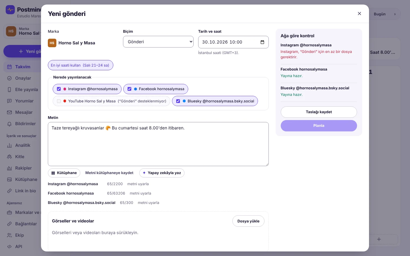Click the API code icon

click(9, 247)
